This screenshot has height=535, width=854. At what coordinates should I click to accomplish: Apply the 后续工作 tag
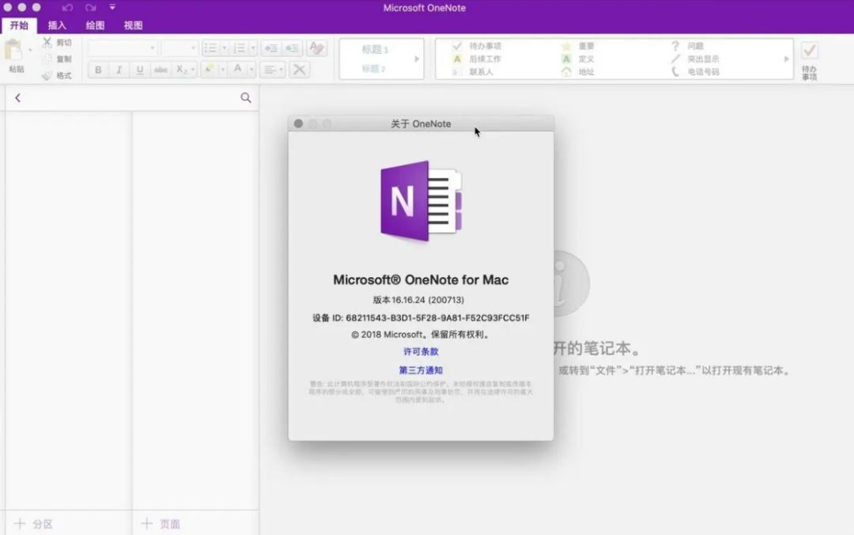click(x=477, y=59)
